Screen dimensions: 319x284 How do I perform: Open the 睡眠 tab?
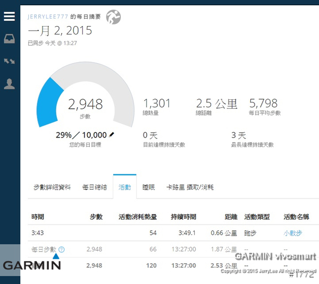(x=148, y=187)
